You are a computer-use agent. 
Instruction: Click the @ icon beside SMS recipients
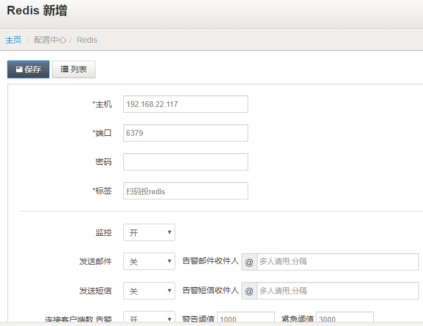point(249,291)
